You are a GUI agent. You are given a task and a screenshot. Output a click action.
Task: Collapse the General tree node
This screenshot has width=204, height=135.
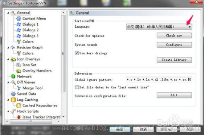[8, 13]
